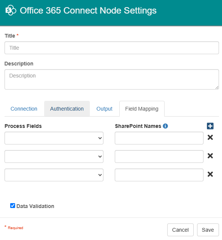The height and width of the screenshot is (240, 222).
Task: Click the Description textarea resize handle
Action: 217,87
